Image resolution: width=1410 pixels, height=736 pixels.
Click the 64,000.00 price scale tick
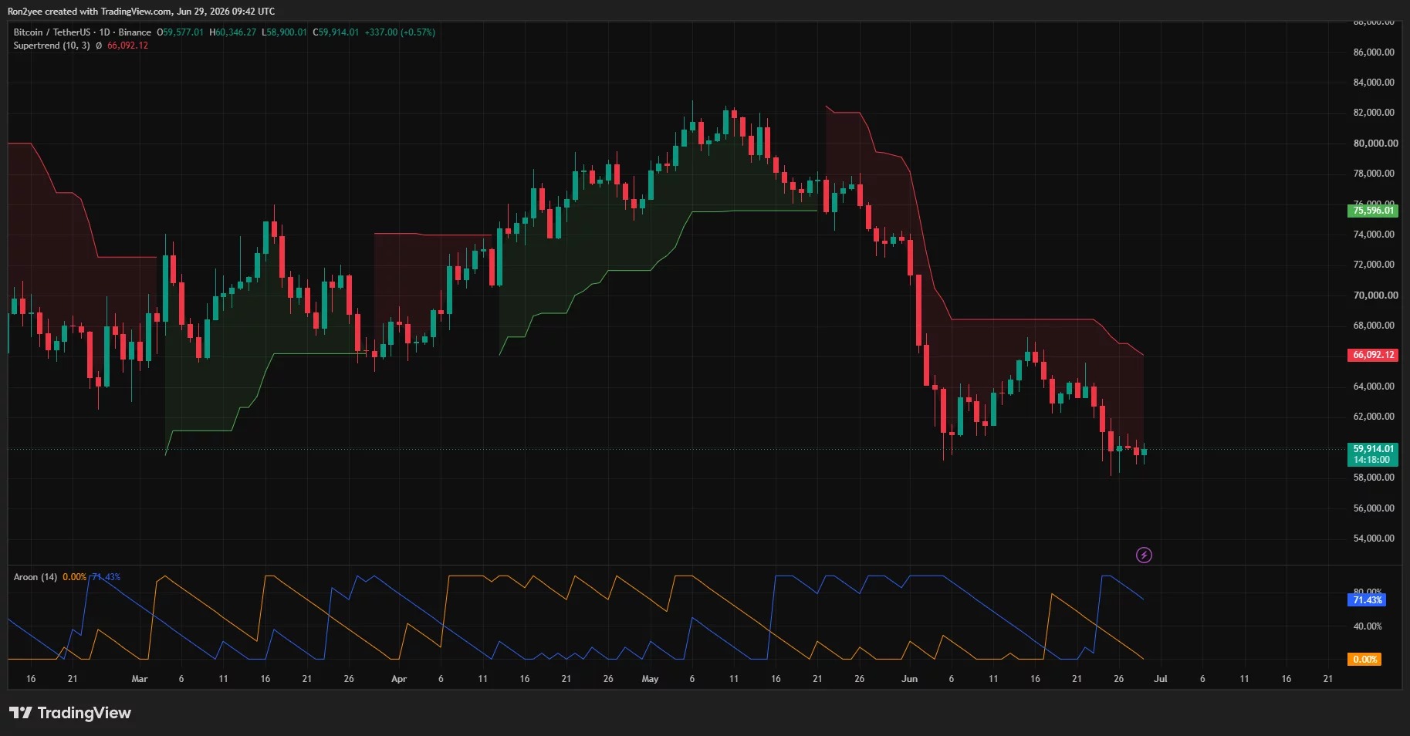point(1374,387)
